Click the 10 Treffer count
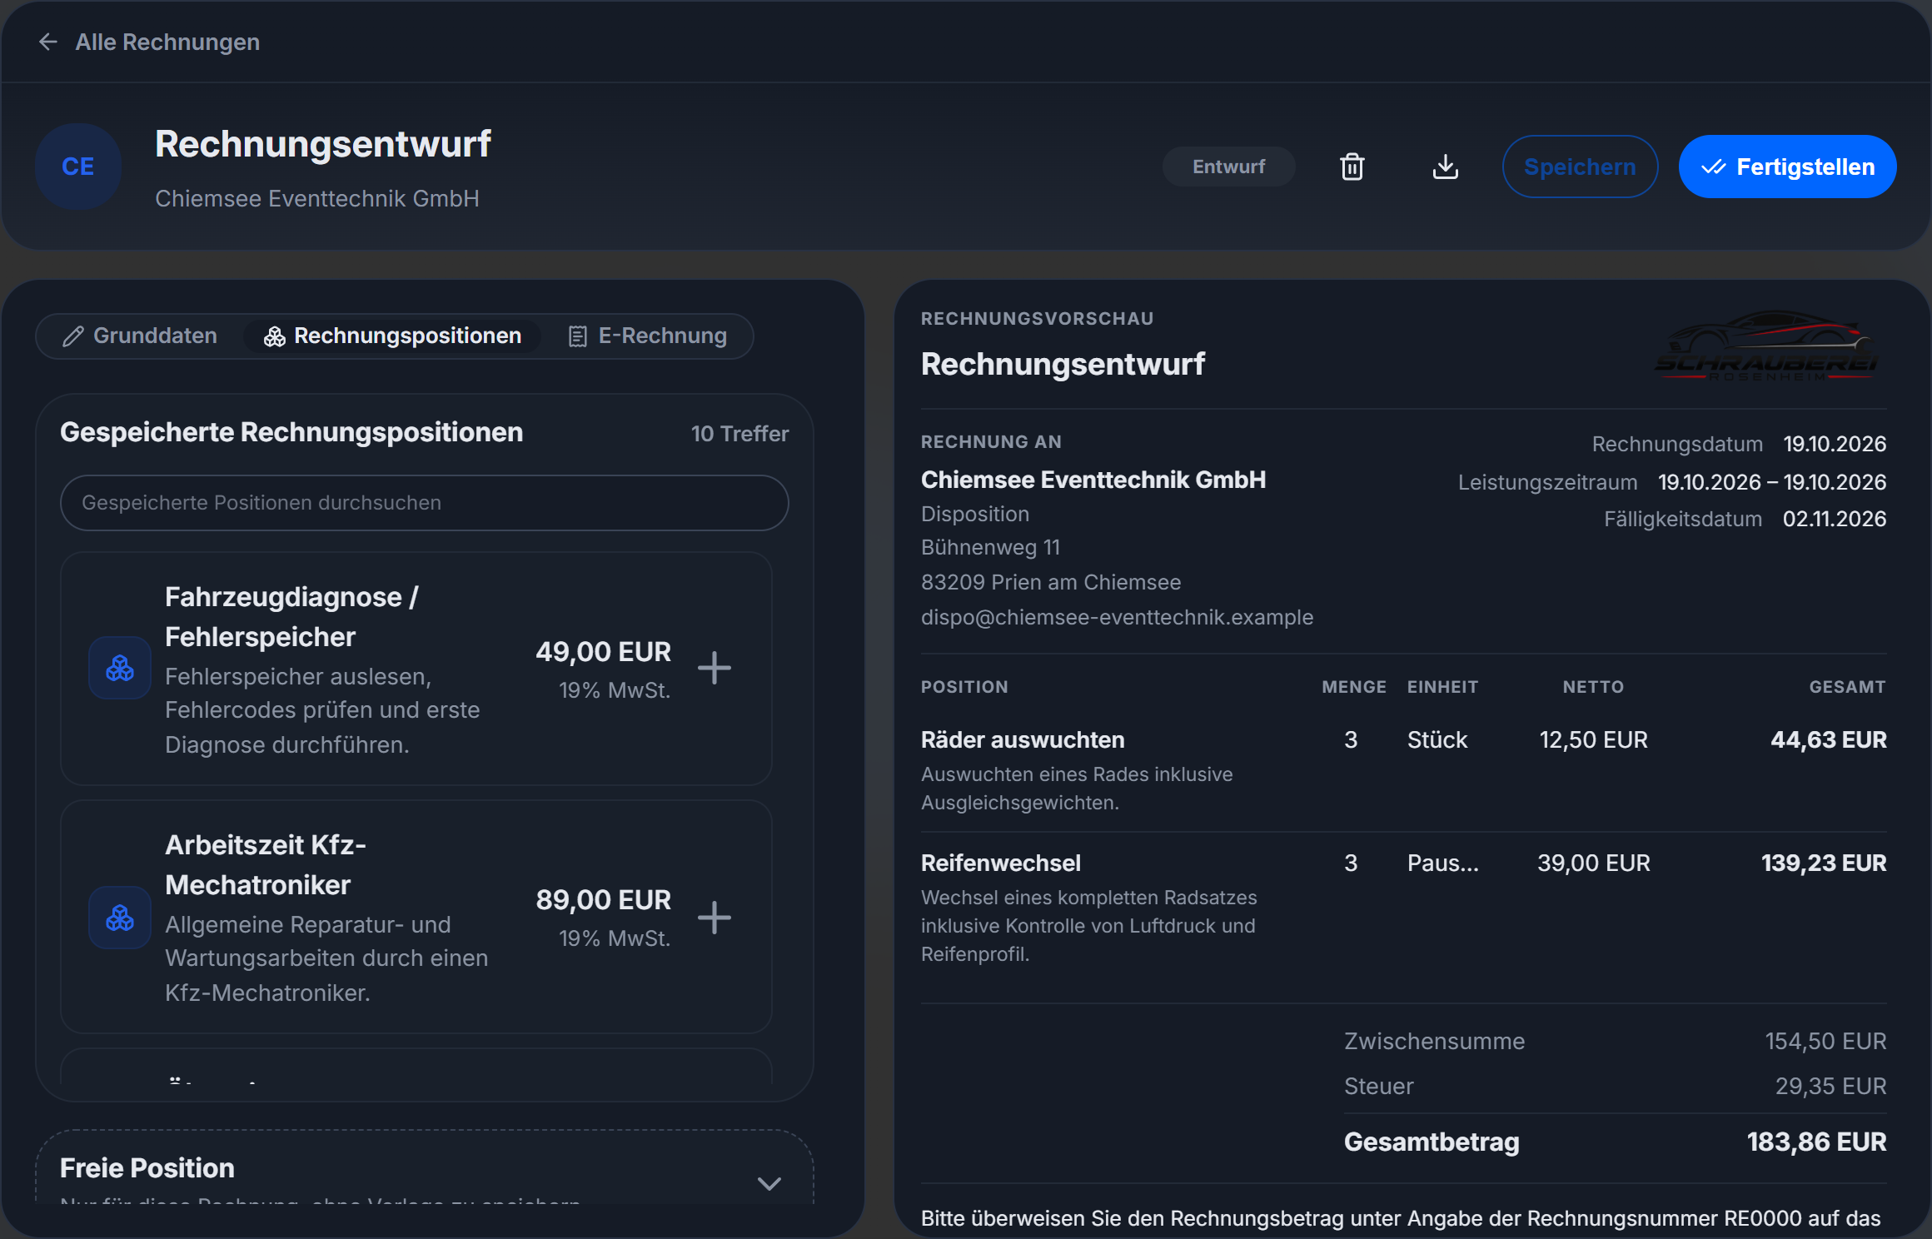The image size is (1932, 1239). [x=739, y=433]
